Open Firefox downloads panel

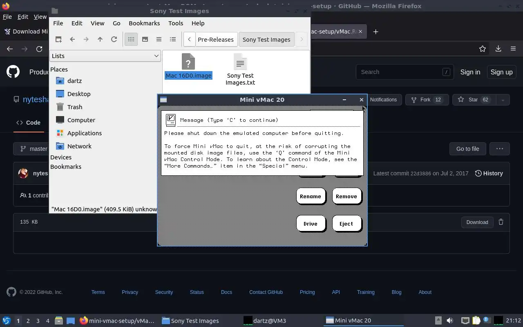click(498, 49)
